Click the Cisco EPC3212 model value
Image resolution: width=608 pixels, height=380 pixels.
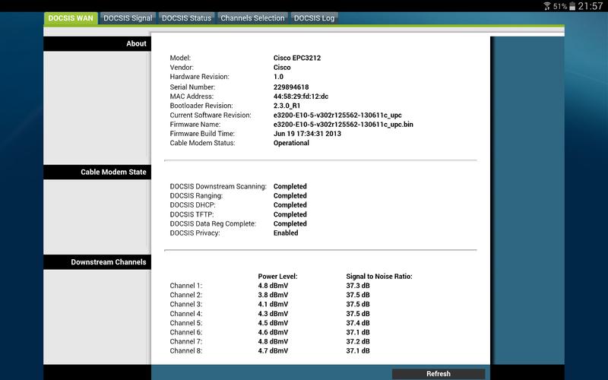click(299, 58)
